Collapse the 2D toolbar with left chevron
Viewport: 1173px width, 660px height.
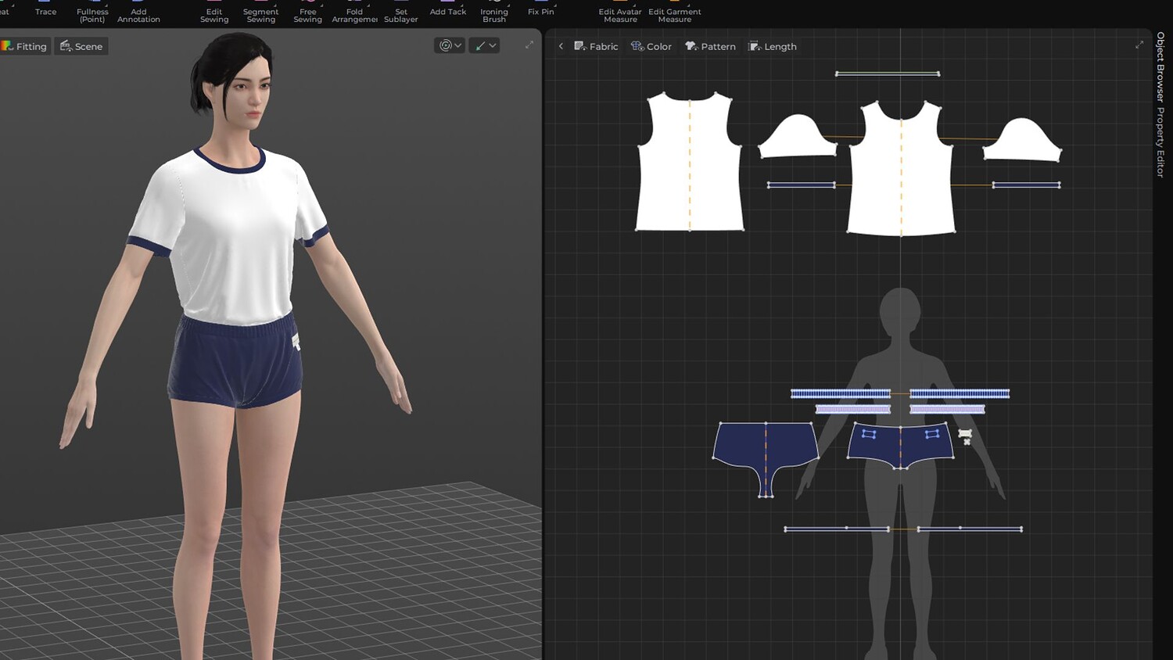coord(561,46)
